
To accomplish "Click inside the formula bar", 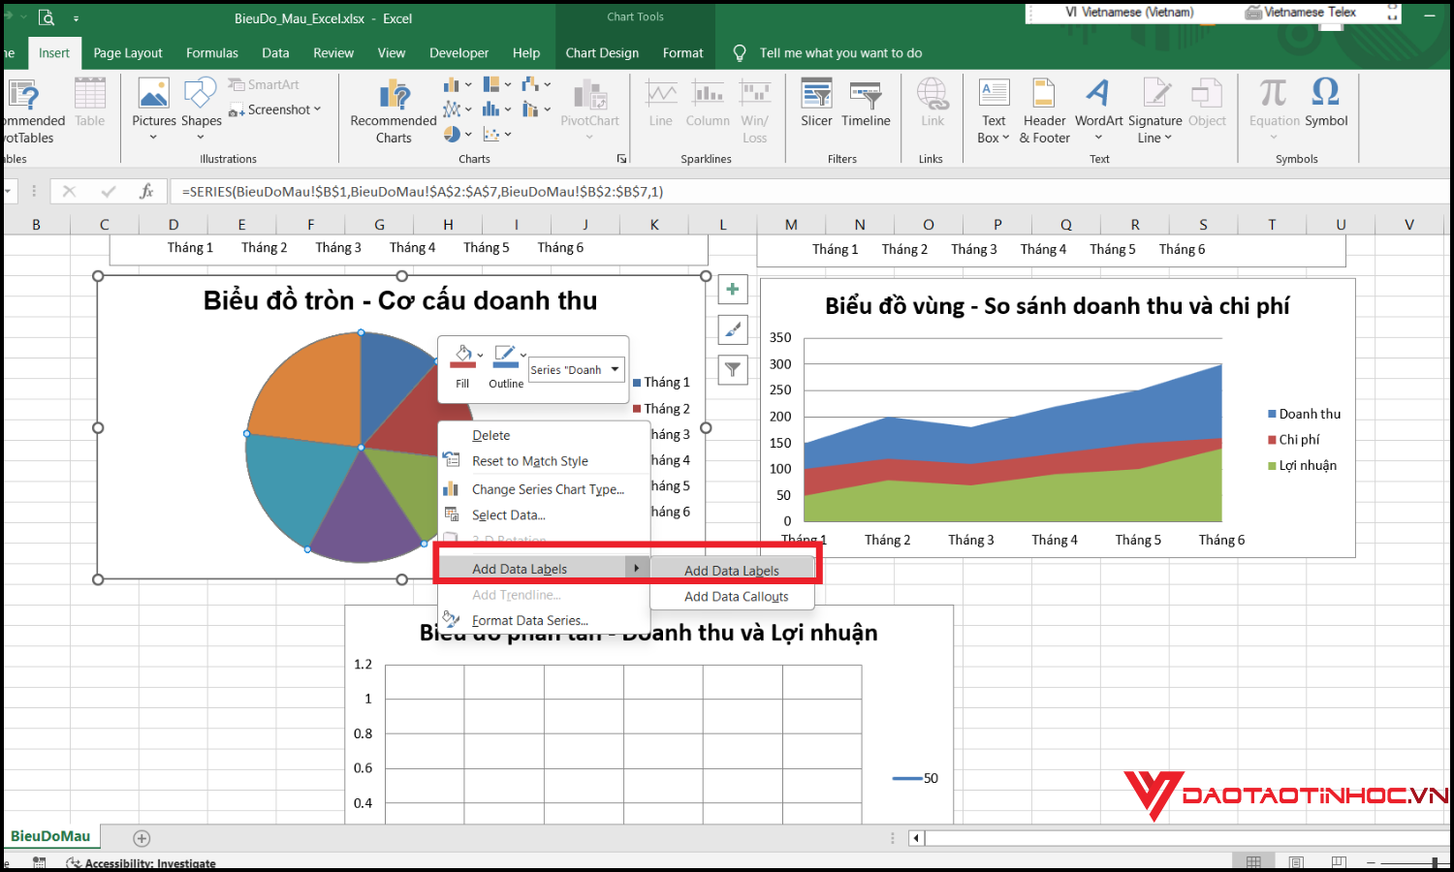I will click(x=775, y=192).
